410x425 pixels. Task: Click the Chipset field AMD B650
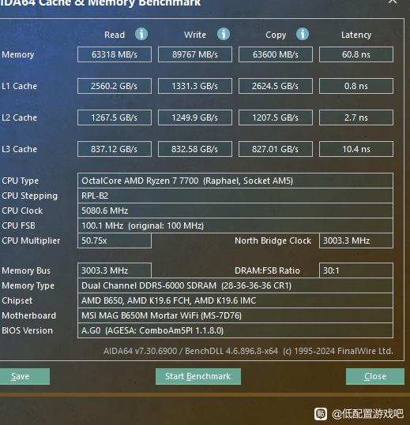[x=235, y=300]
